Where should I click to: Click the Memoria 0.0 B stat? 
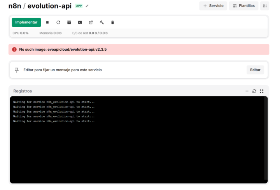point(50,33)
